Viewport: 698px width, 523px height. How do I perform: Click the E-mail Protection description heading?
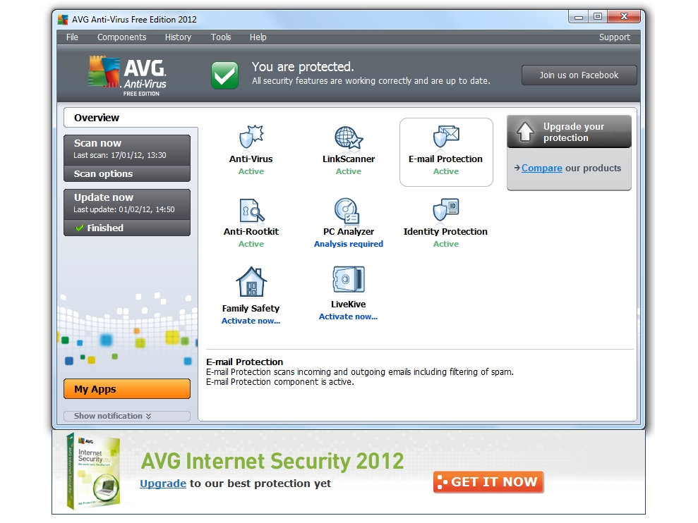click(x=244, y=362)
